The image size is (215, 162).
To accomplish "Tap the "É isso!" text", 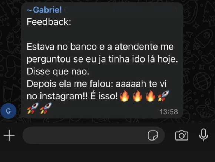I will pos(104,96).
